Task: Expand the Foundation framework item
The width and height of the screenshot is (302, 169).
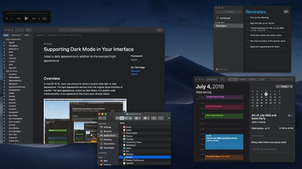Action: click(x=5, y=46)
